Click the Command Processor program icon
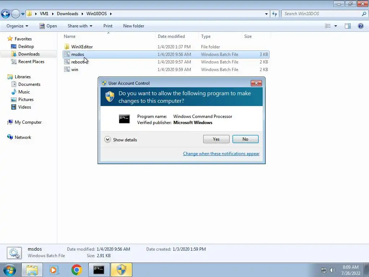369x277 pixels. click(124, 119)
